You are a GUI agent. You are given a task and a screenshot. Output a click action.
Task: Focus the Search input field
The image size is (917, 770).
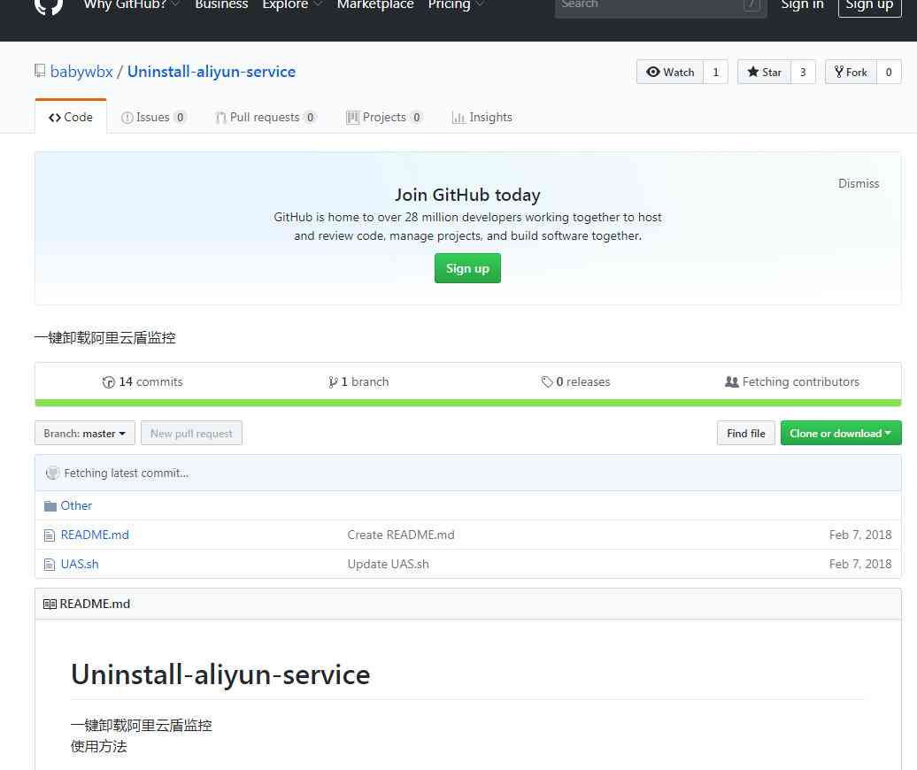(660, 6)
